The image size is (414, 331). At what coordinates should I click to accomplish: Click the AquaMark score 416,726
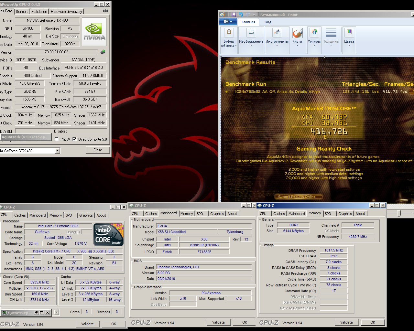coord(329,132)
